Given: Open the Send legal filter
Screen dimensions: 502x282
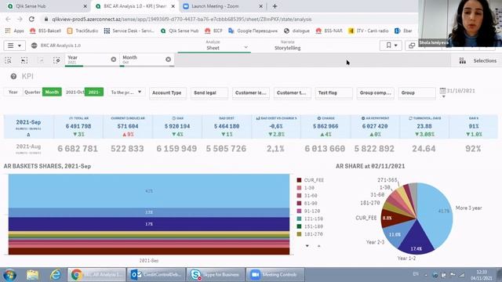Looking at the screenshot, I should click(209, 92).
